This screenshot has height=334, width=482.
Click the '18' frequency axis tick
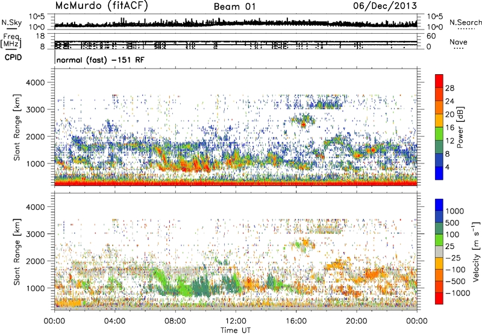(x=40, y=36)
